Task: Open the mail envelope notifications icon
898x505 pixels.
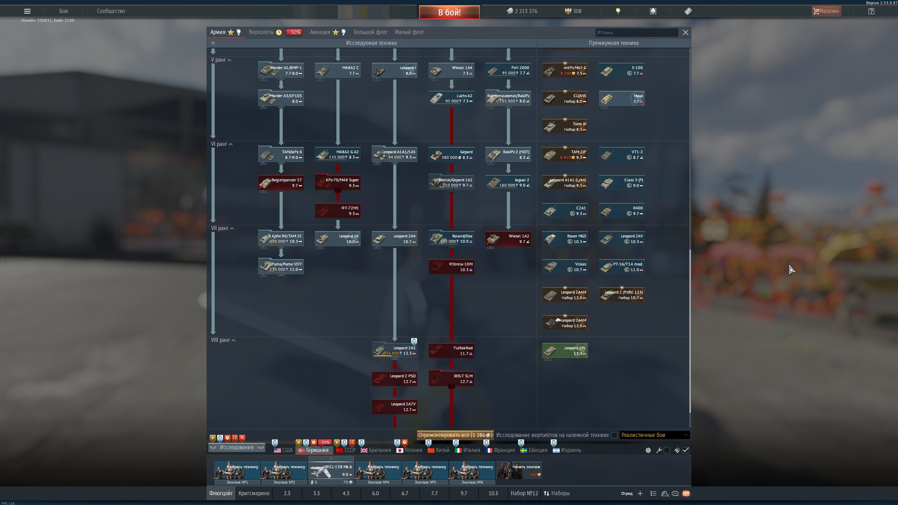Action: [686, 493]
